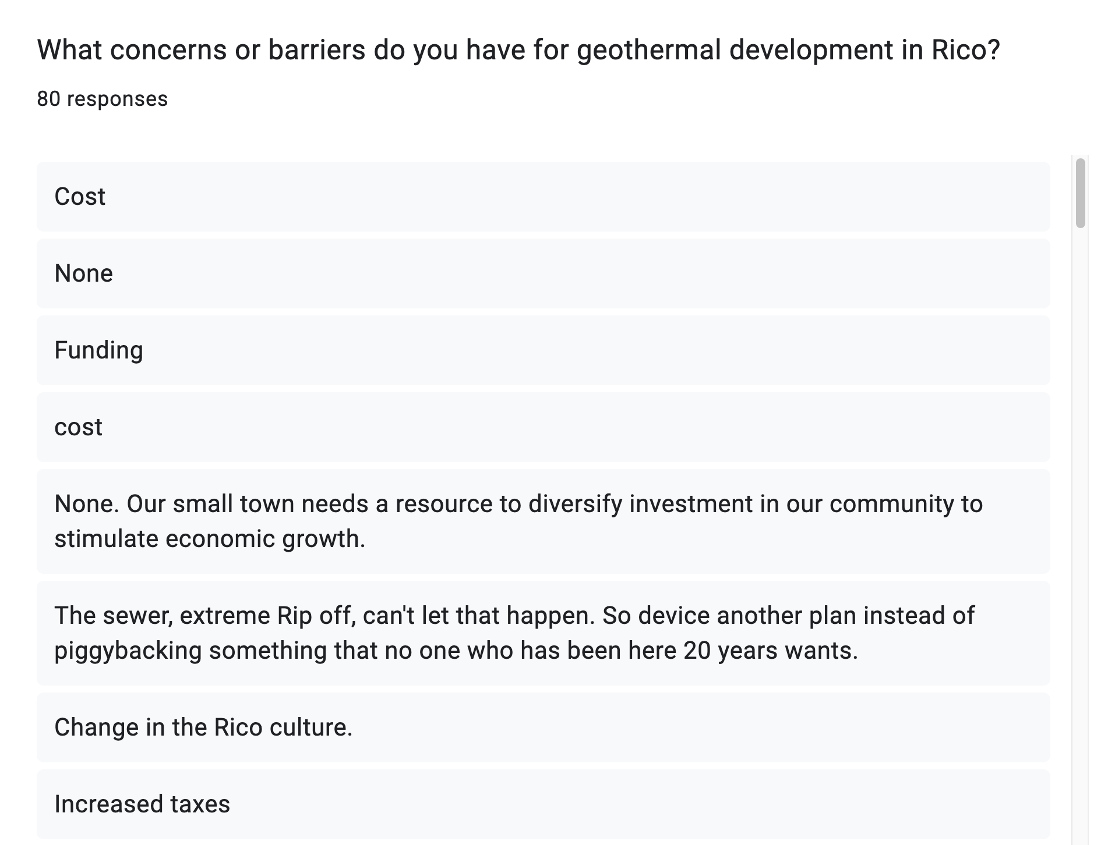
Task: Select 'Change in the Rico culture' response
Action: [x=543, y=727]
